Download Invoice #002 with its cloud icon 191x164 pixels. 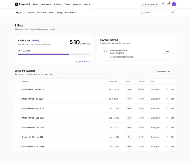(167, 99)
